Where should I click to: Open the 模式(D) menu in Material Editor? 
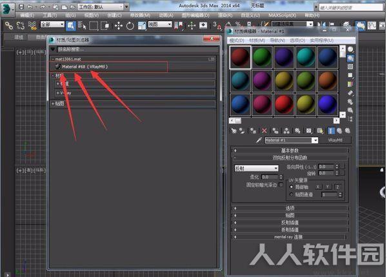click(x=237, y=40)
